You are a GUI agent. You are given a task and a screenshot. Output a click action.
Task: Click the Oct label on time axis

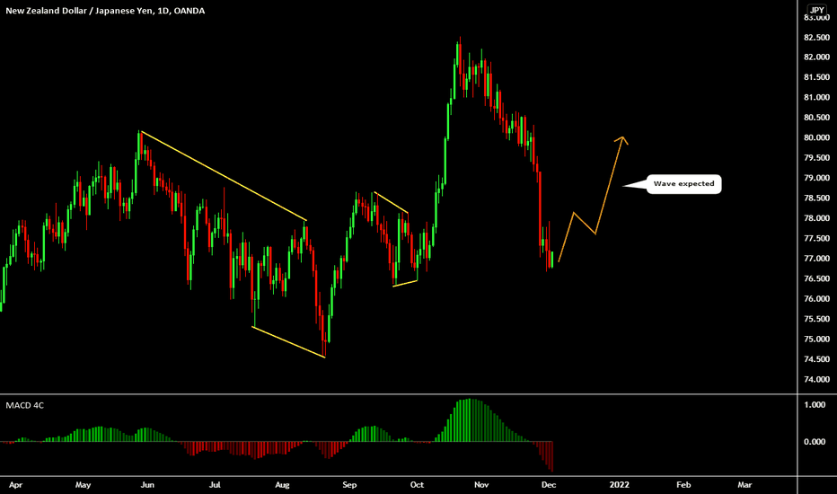pyautogui.click(x=417, y=485)
